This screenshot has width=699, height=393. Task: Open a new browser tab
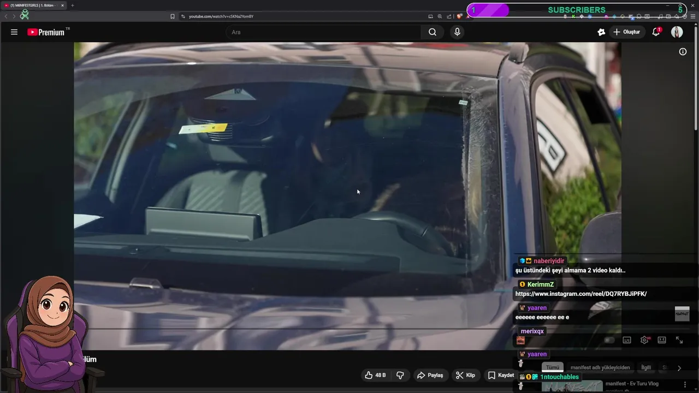point(72,5)
